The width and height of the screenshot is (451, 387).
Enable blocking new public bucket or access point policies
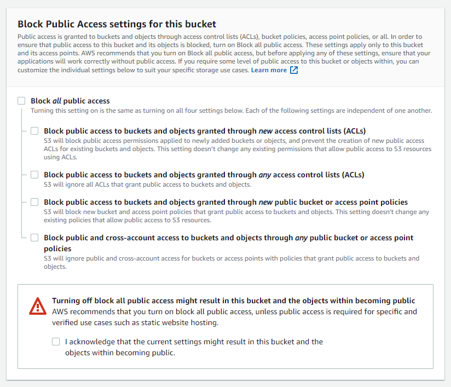tap(34, 202)
